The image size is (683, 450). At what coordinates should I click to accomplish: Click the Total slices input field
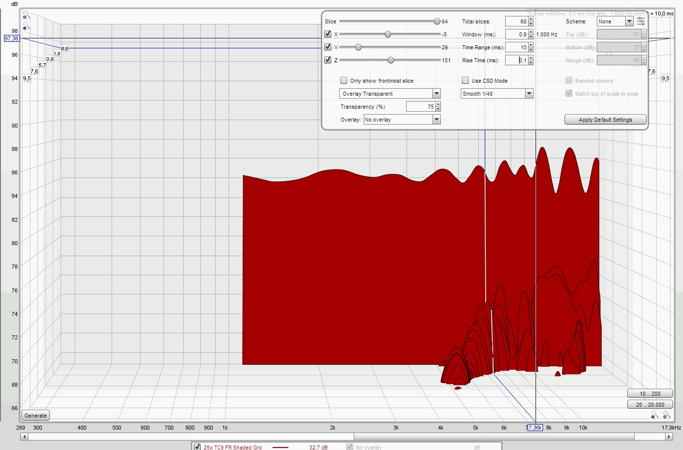(x=517, y=21)
